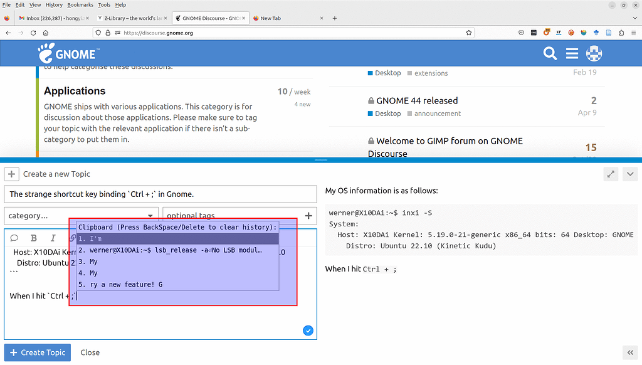Open the Bookmarks menu
This screenshot has height=365, width=642.
pos(80,5)
